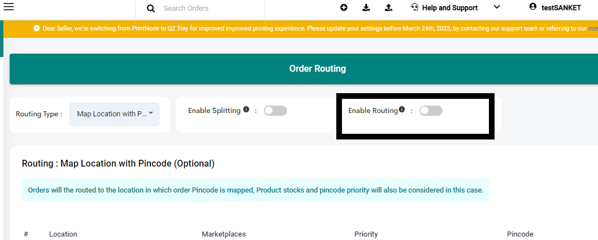Toggle the Enable Splitting switch
The height and width of the screenshot is (240, 598).
pyautogui.click(x=275, y=111)
